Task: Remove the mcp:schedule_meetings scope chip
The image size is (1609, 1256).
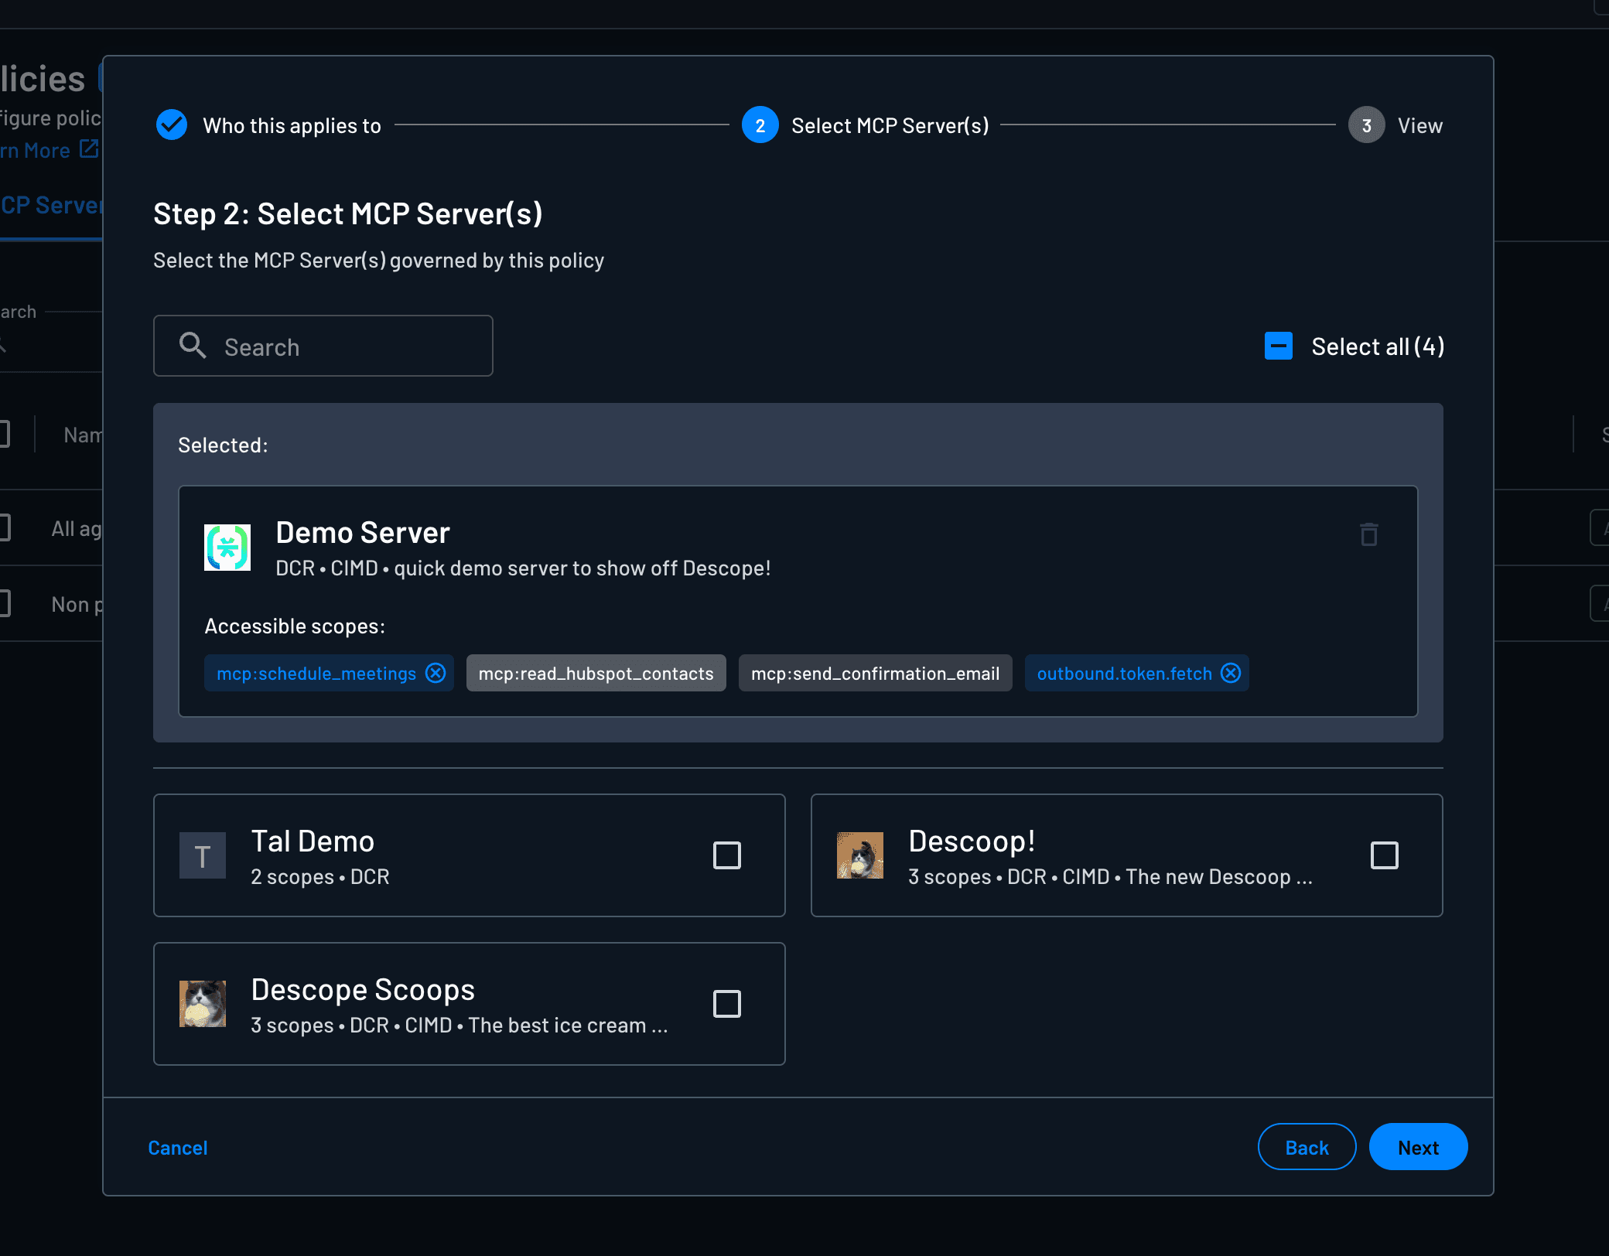Action: point(436,673)
